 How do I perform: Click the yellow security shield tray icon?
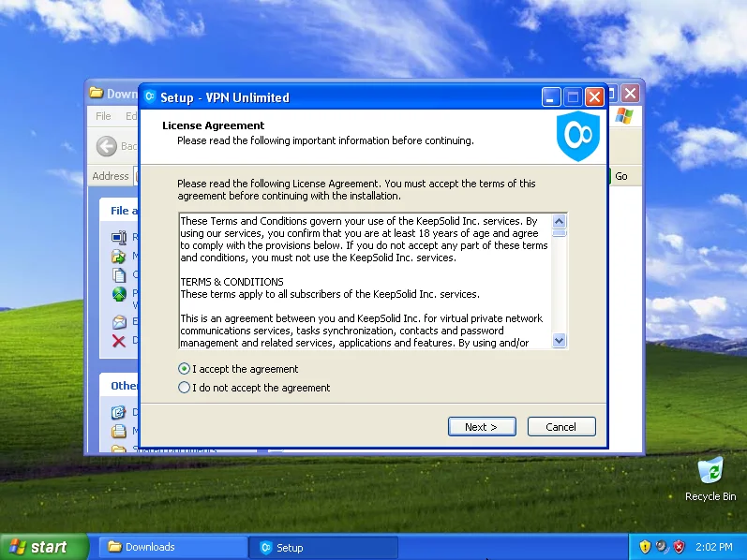(x=645, y=547)
